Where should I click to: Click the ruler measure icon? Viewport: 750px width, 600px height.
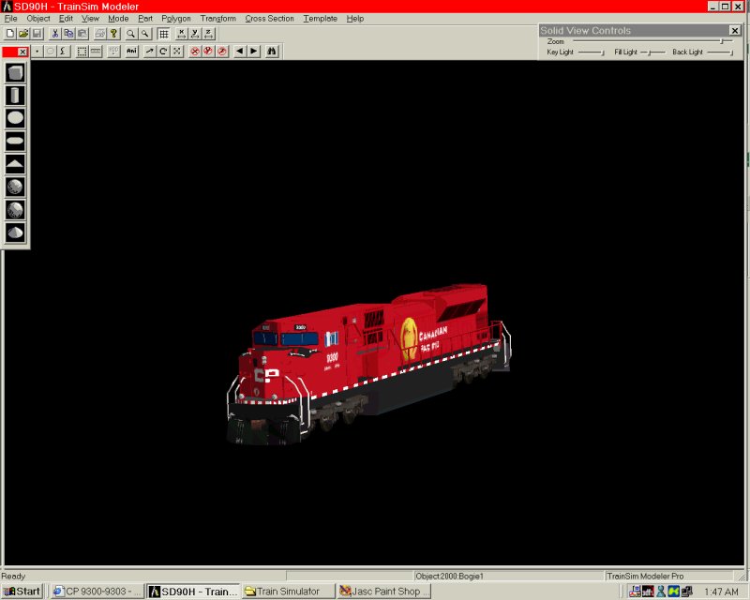(96, 52)
